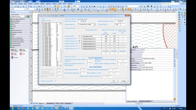
Task: Toggle the Показать результаты checkbox
Action: [x=56, y=81]
